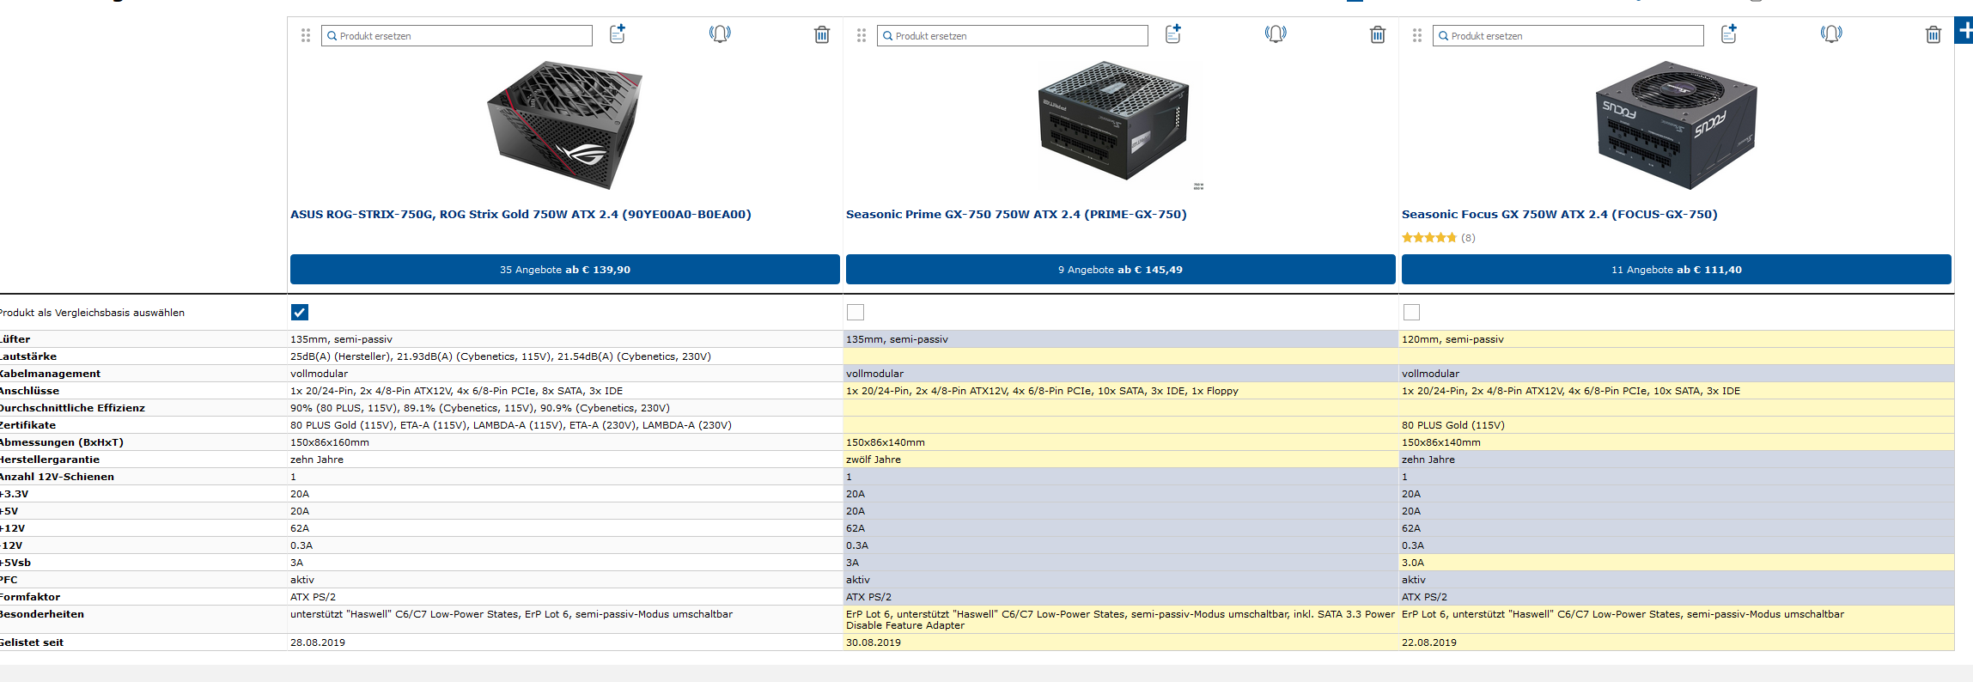This screenshot has width=1973, height=682.
Task: Click 'Anzahl 12V-Schienen' row label
Action: click(57, 477)
